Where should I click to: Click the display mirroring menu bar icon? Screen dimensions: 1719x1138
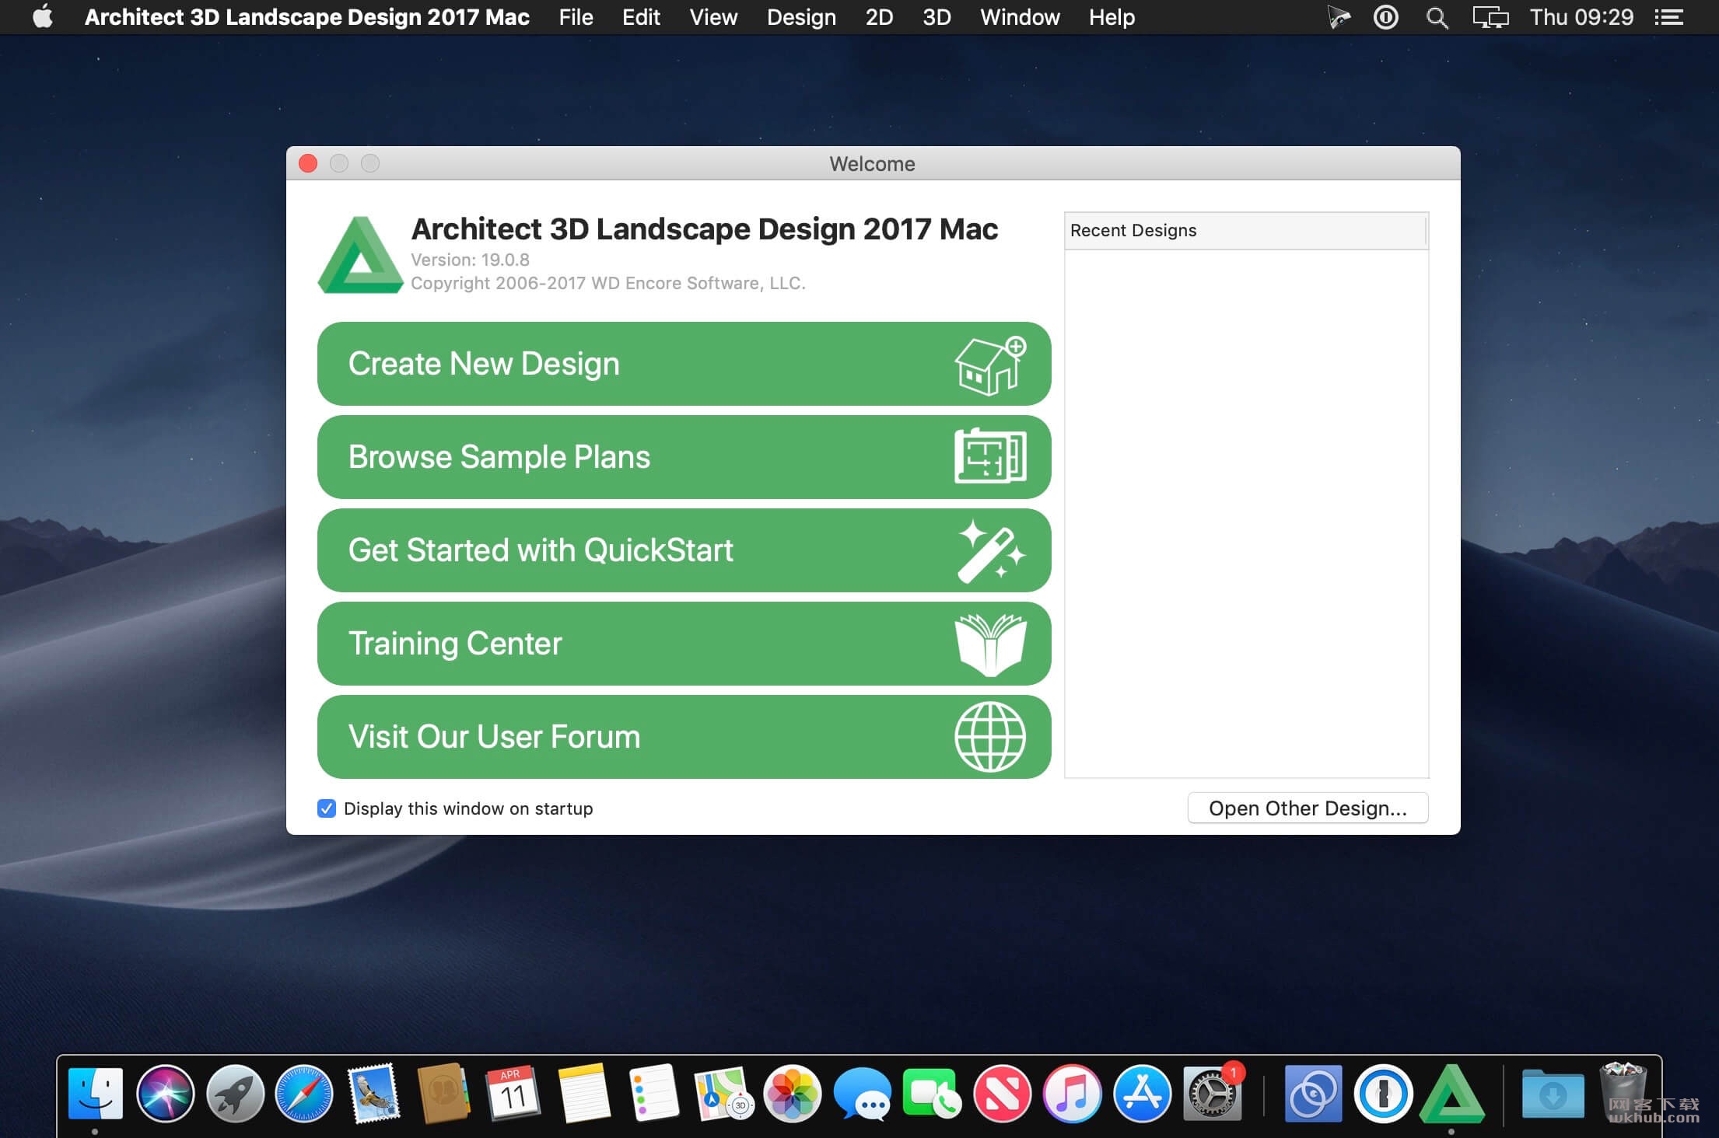[x=1490, y=17]
